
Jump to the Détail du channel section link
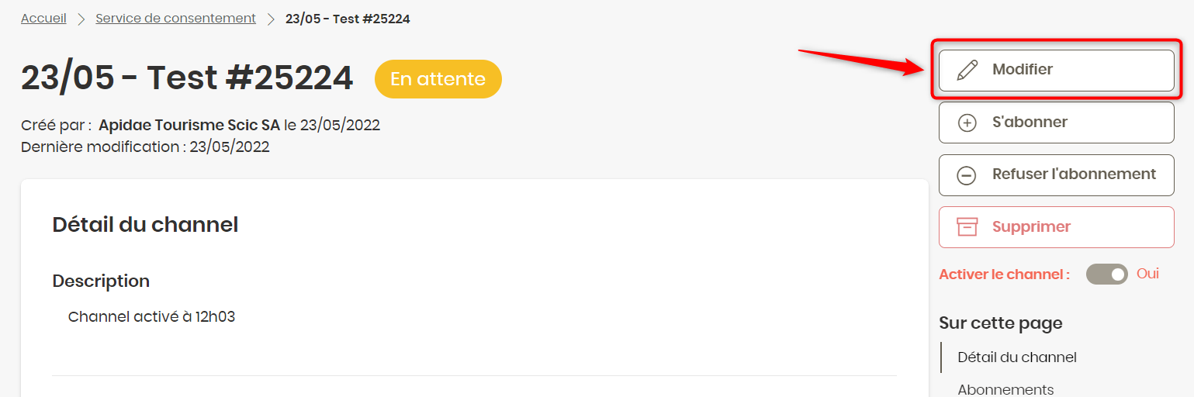(1017, 357)
